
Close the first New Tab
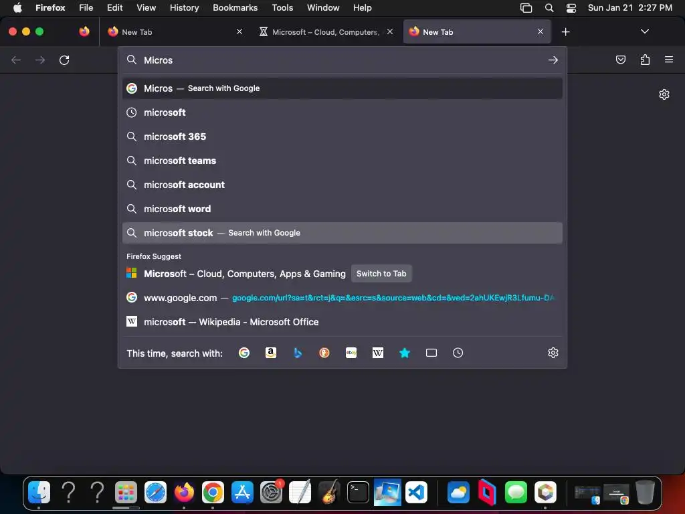pos(239,31)
